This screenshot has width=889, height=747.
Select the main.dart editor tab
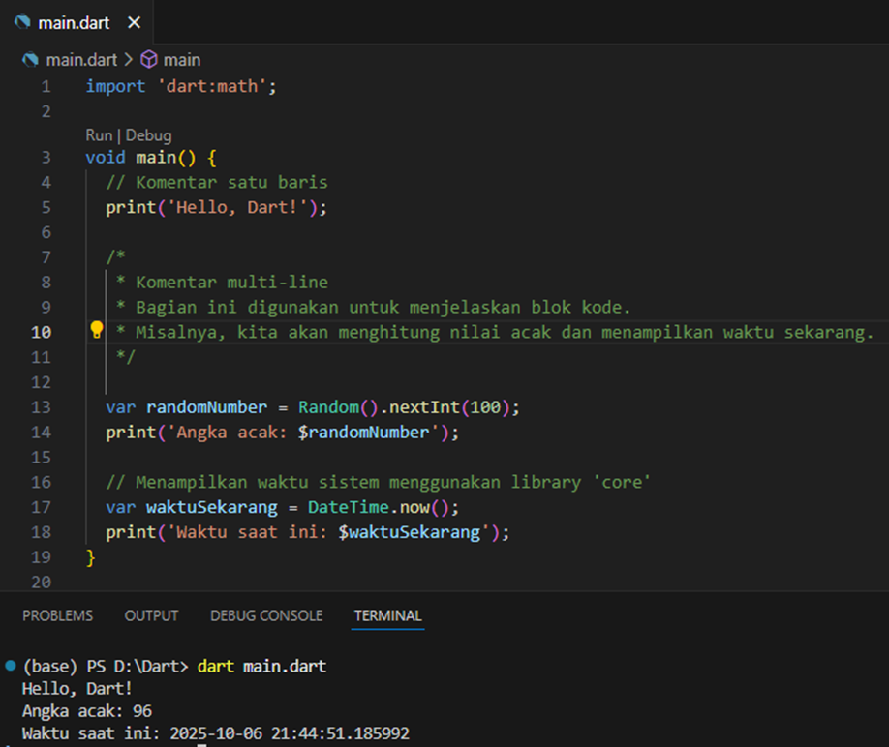74,22
